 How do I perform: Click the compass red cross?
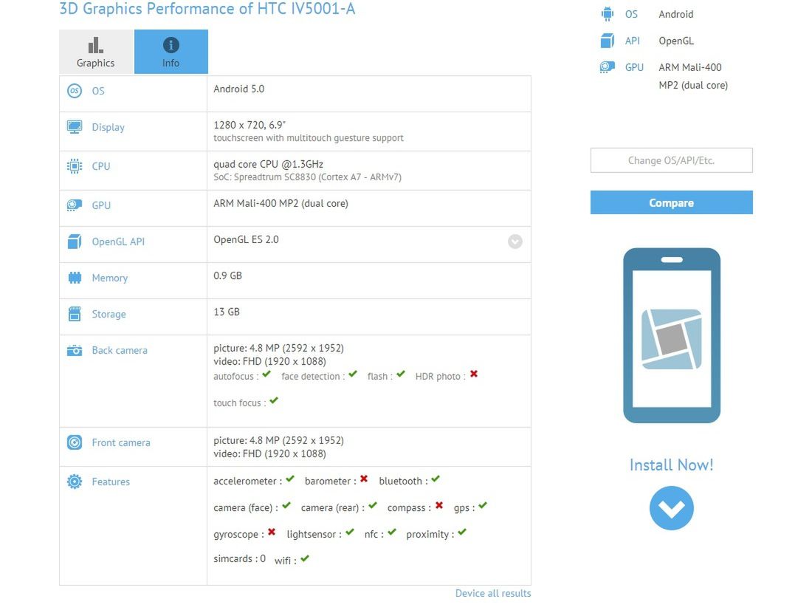pyautogui.click(x=439, y=505)
